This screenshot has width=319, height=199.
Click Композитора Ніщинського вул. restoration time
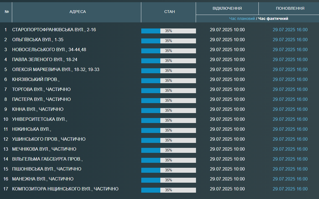290,189
